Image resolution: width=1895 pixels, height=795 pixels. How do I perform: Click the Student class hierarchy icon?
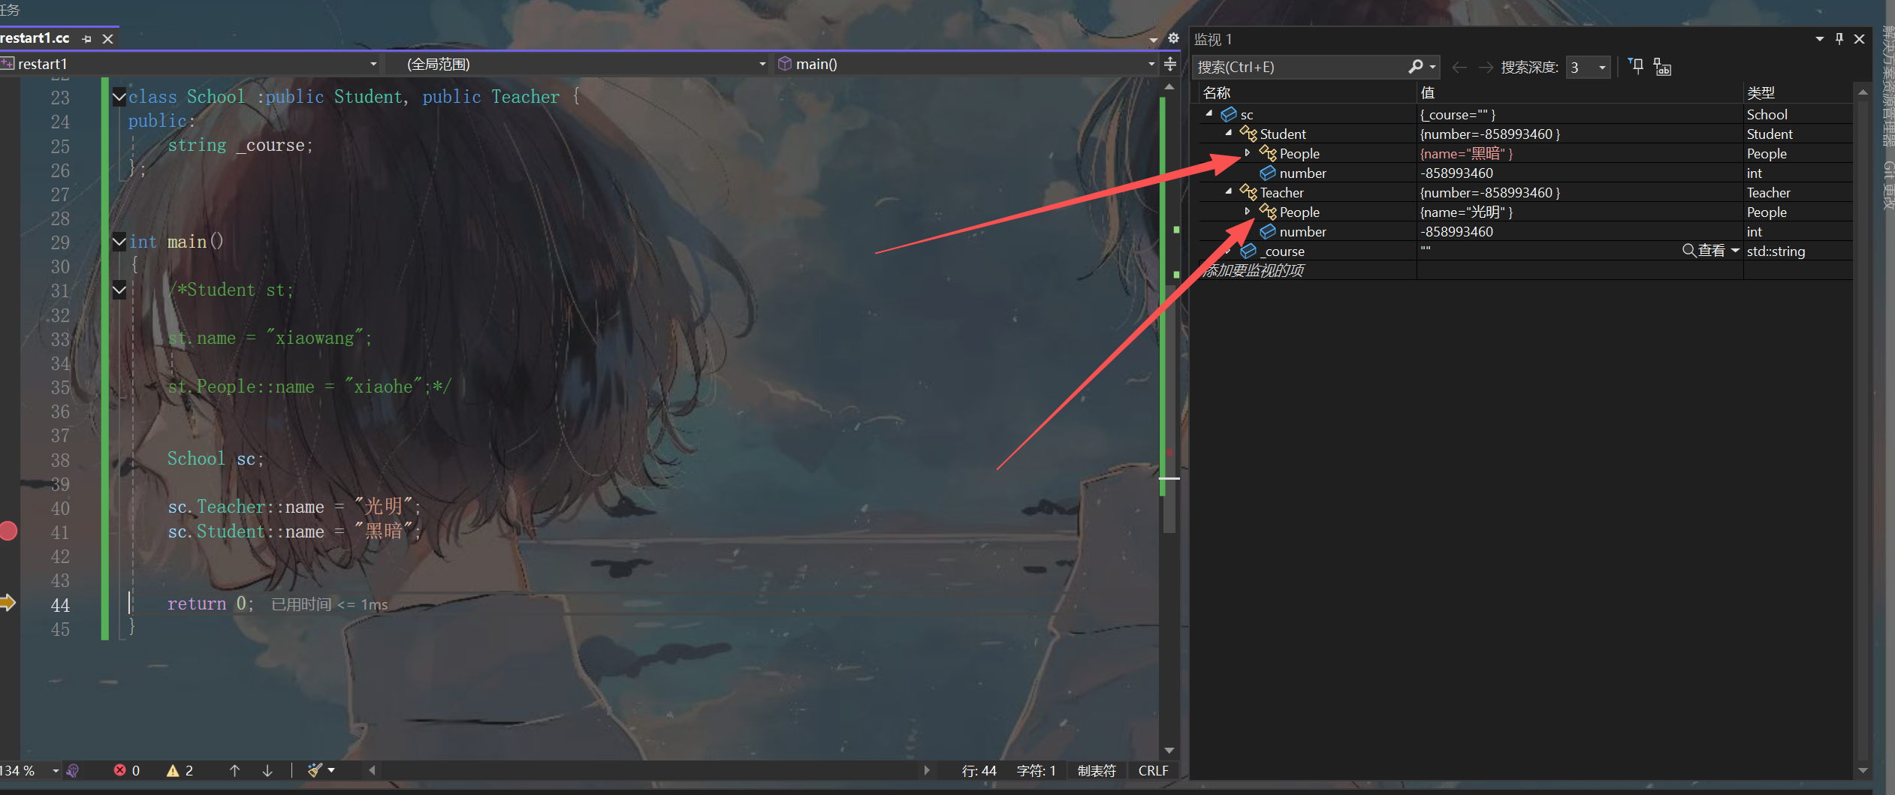pyautogui.click(x=1248, y=134)
